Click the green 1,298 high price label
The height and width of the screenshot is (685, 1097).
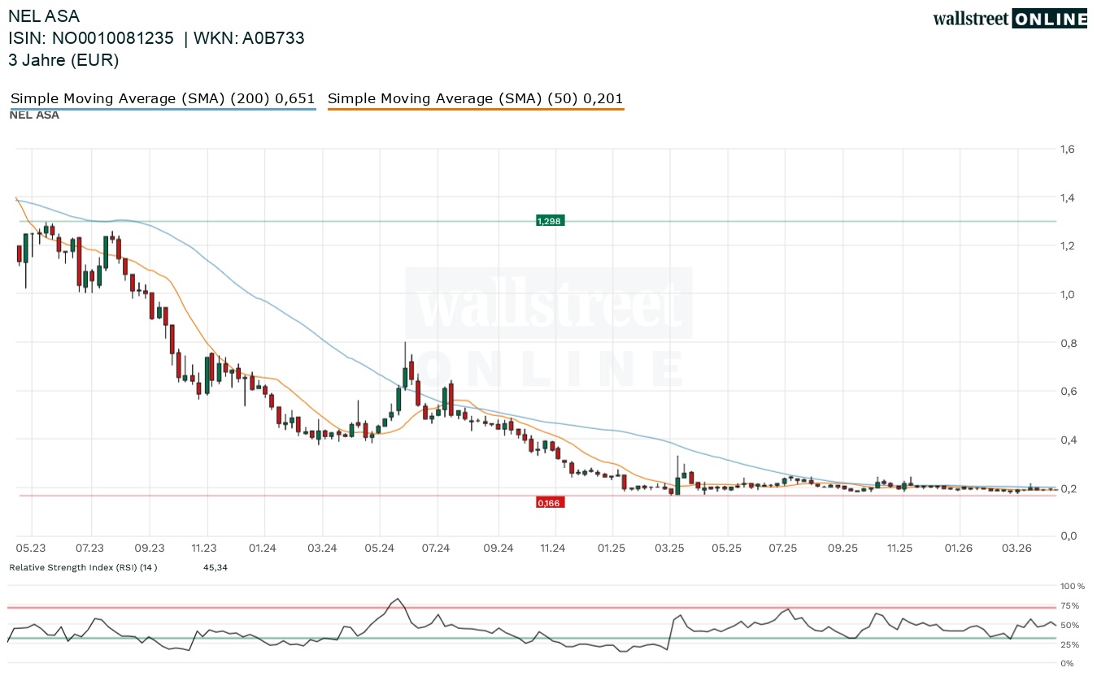point(550,221)
